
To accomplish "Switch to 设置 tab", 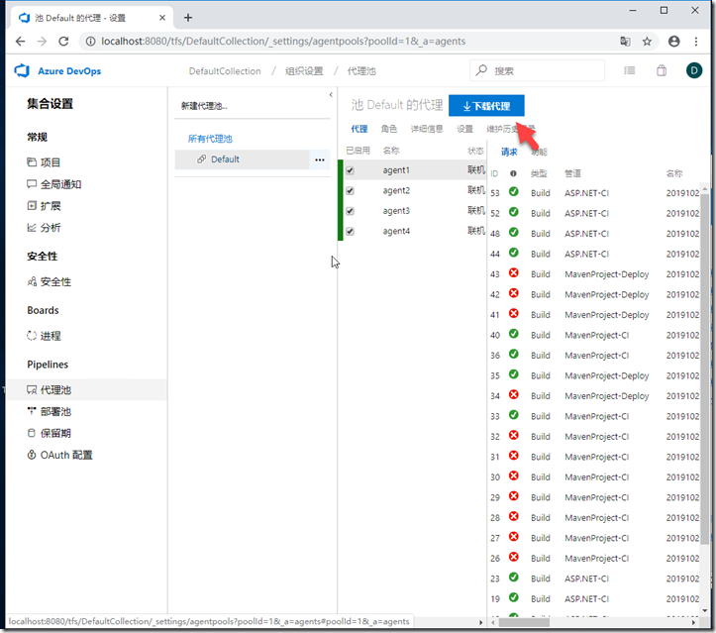I will point(464,129).
